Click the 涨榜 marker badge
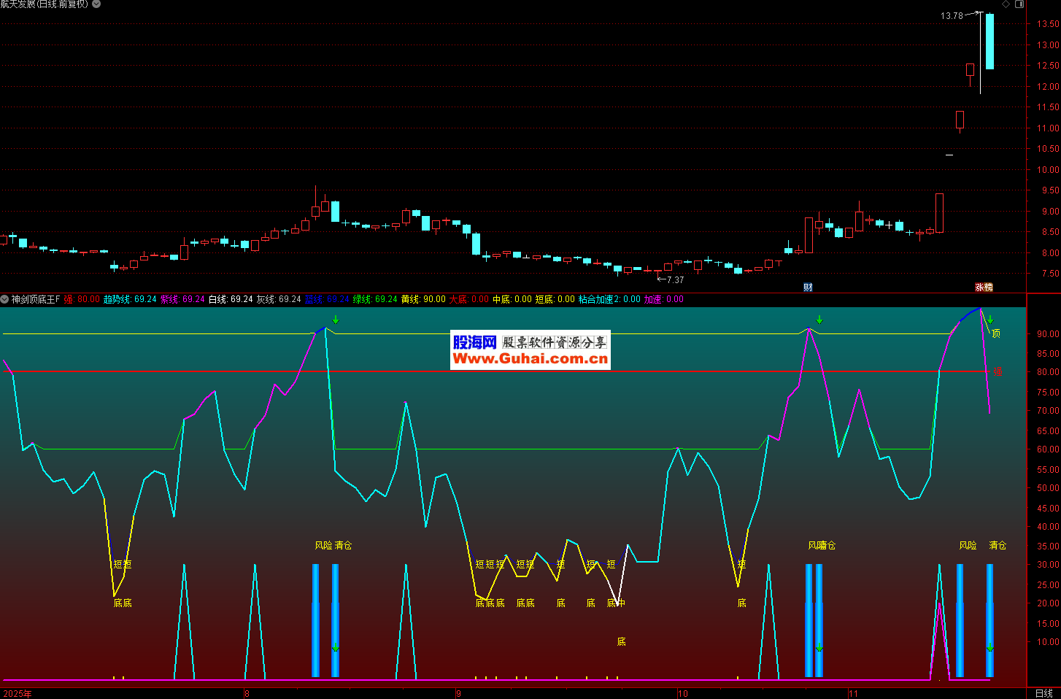The height and width of the screenshot is (699, 1061). point(984,287)
